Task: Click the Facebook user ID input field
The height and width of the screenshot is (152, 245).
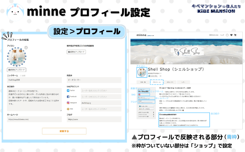Action: [101, 97]
